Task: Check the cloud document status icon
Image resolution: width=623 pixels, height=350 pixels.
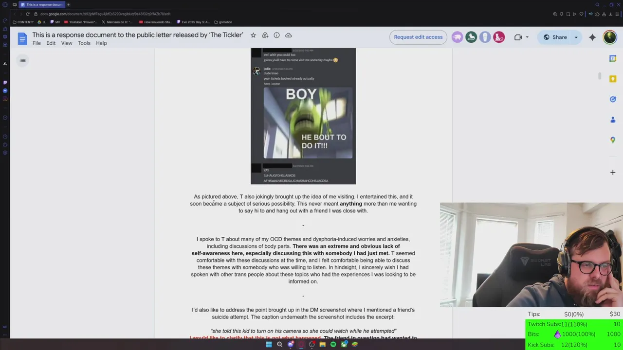Action: click(x=288, y=35)
